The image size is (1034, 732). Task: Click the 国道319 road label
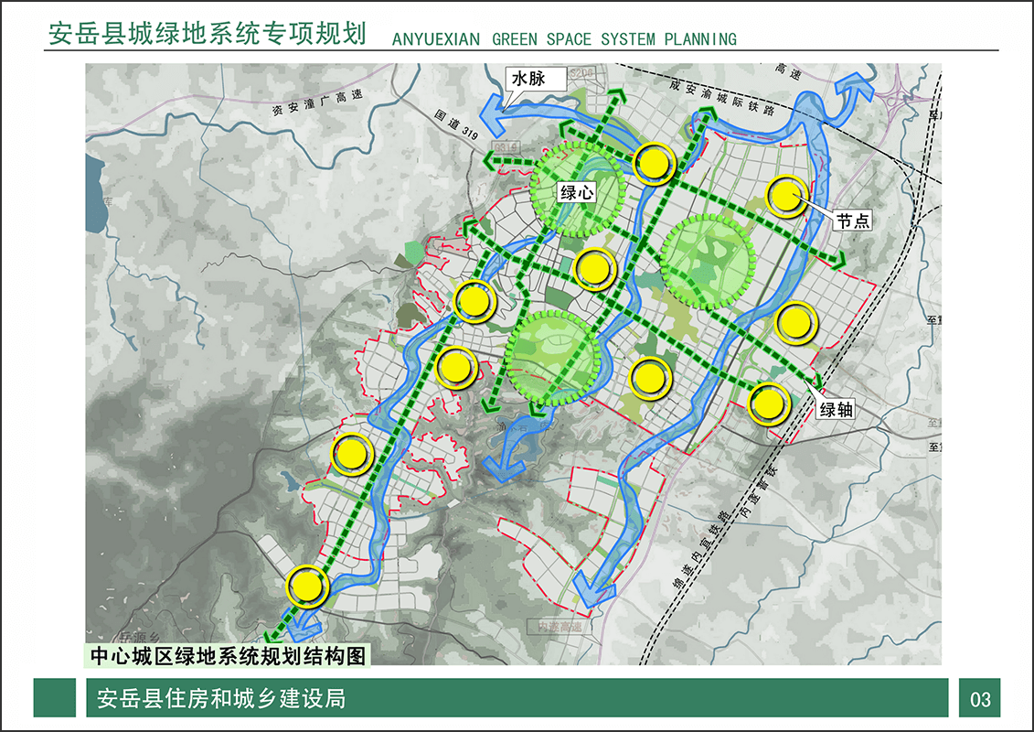click(x=458, y=124)
